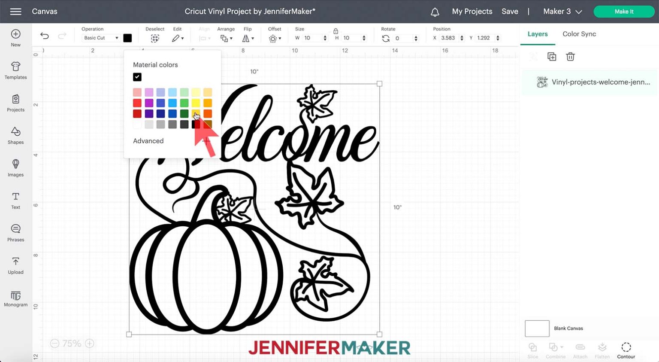Toggle the size aspect ratio lock

(336, 31)
